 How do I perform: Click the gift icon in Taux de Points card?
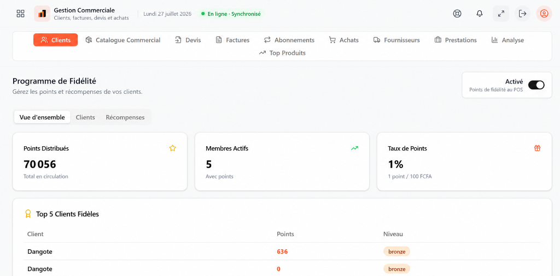click(x=537, y=148)
